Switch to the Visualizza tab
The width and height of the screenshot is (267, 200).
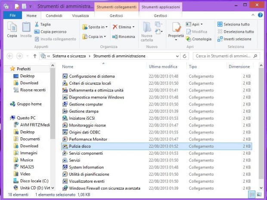[x=81, y=16]
